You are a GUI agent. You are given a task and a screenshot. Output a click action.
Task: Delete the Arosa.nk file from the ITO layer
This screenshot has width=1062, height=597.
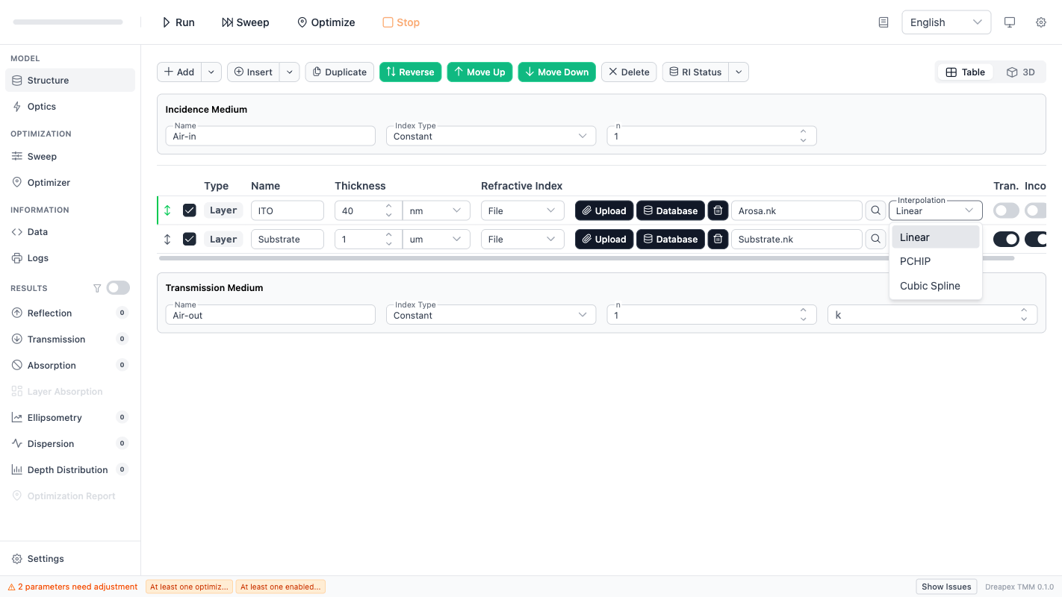click(717, 210)
